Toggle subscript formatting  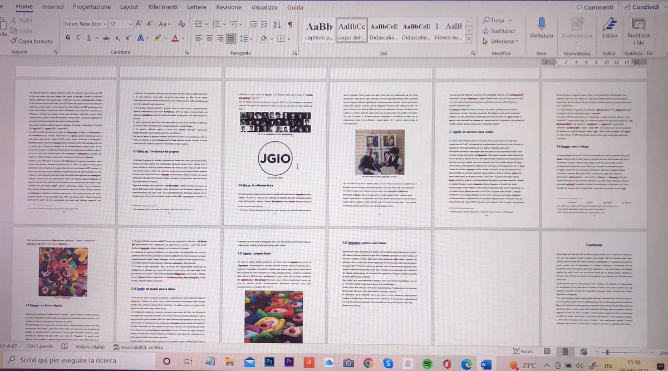[x=117, y=38]
